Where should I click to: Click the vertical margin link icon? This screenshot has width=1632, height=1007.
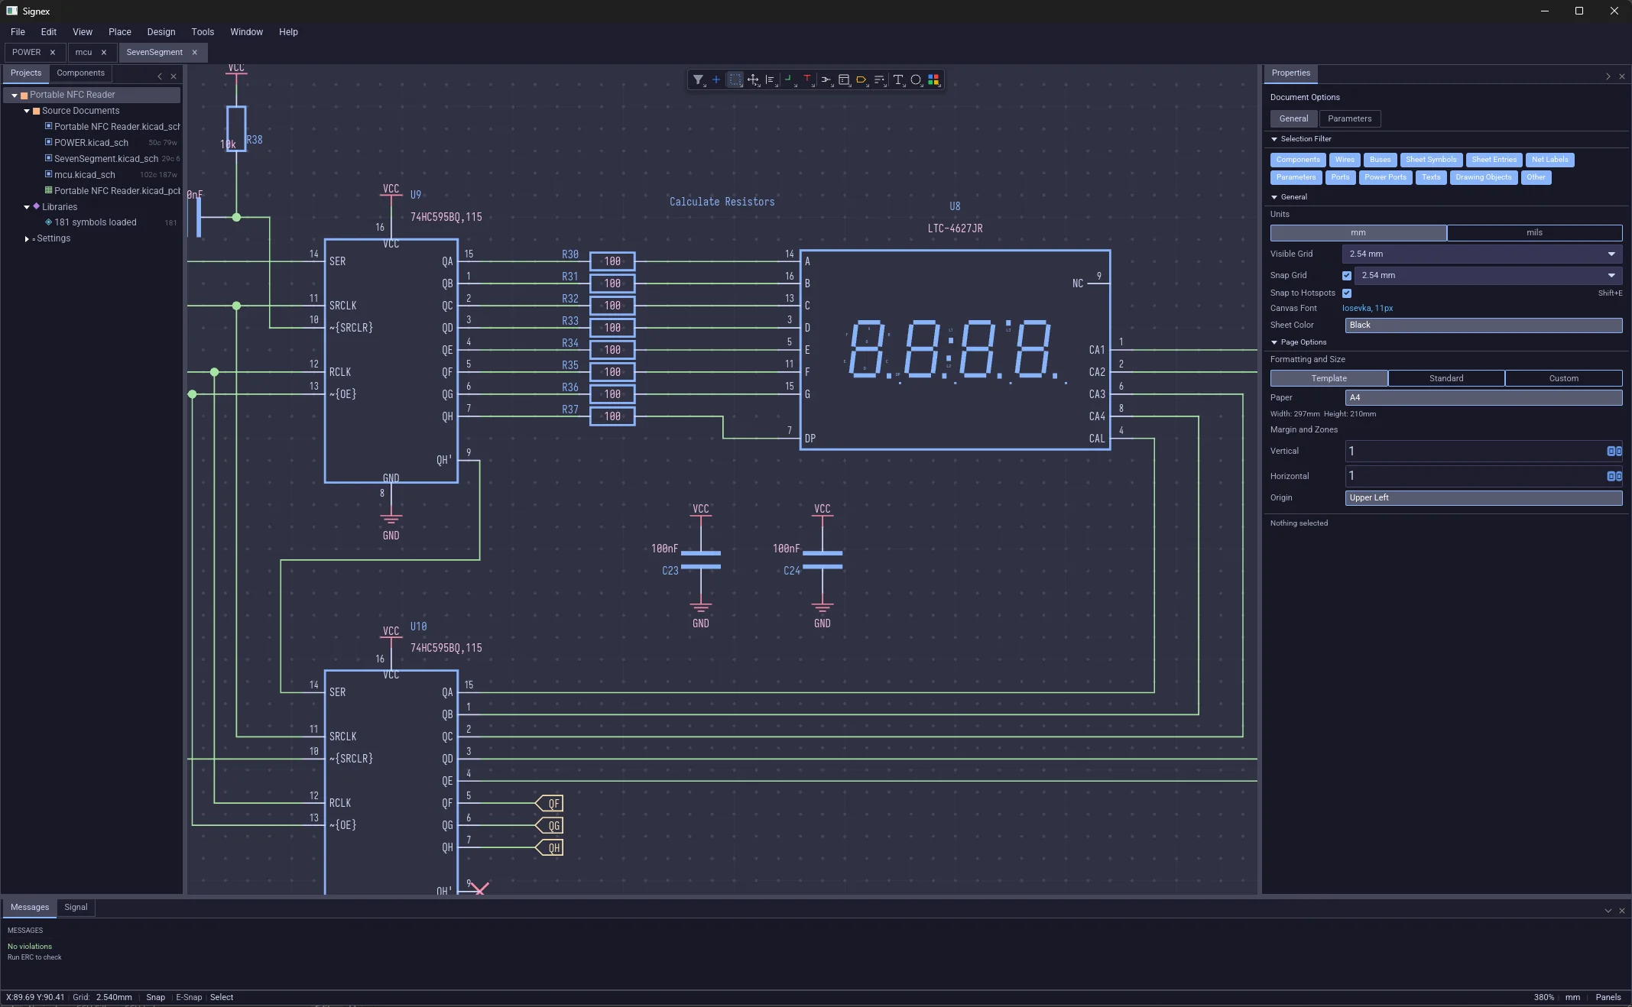1614,452
